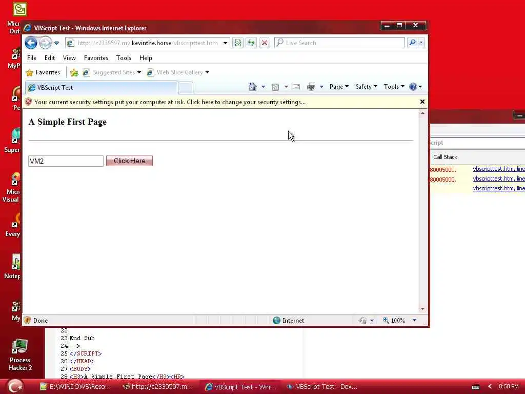This screenshot has height=394, width=525.
Task: Click the security settings warning message
Action: 170,102
